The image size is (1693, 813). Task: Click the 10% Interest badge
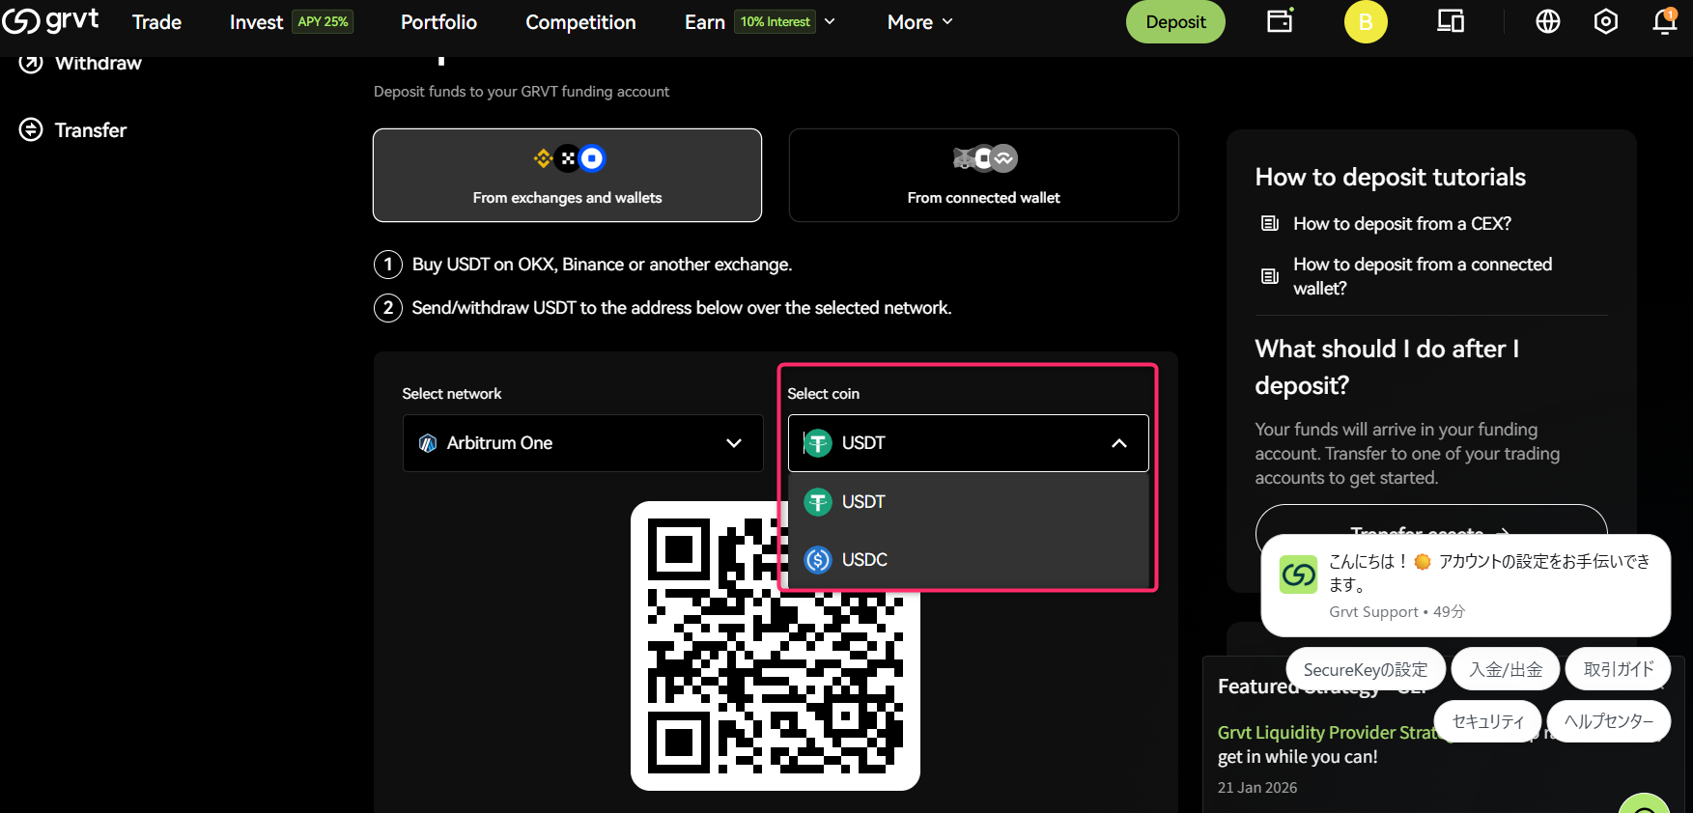776,21
